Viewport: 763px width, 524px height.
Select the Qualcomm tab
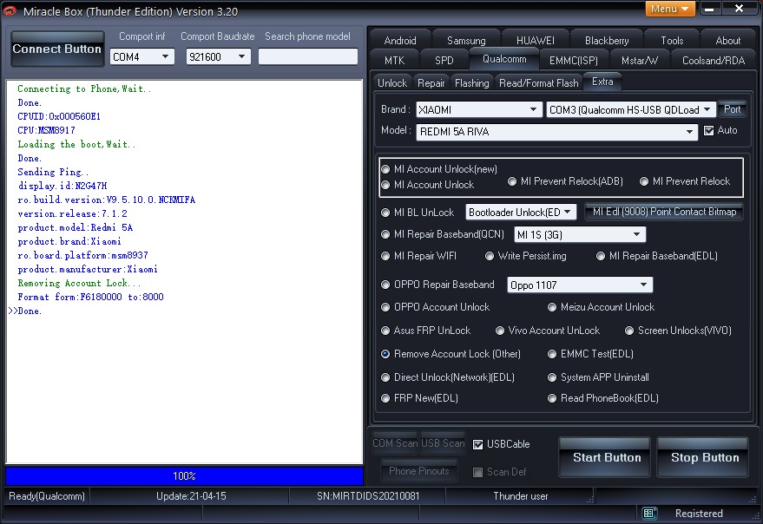504,59
